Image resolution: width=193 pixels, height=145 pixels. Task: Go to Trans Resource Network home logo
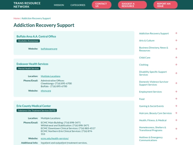(27, 5)
